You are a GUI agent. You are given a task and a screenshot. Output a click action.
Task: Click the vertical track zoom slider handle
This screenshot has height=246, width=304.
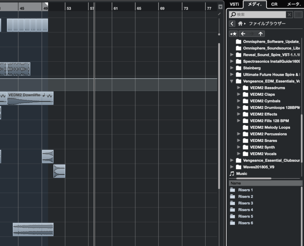(219, 34)
